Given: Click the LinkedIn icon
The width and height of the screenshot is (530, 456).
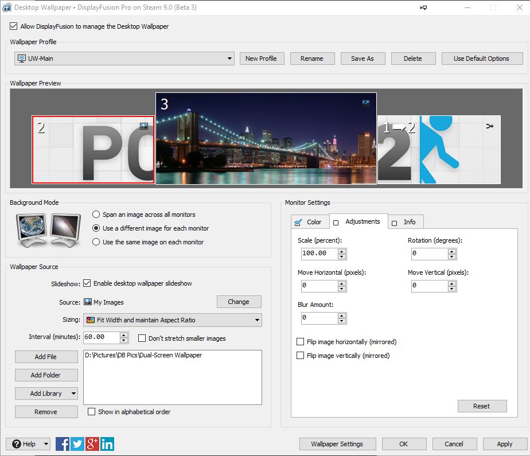Looking at the screenshot, I should (107, 443).
